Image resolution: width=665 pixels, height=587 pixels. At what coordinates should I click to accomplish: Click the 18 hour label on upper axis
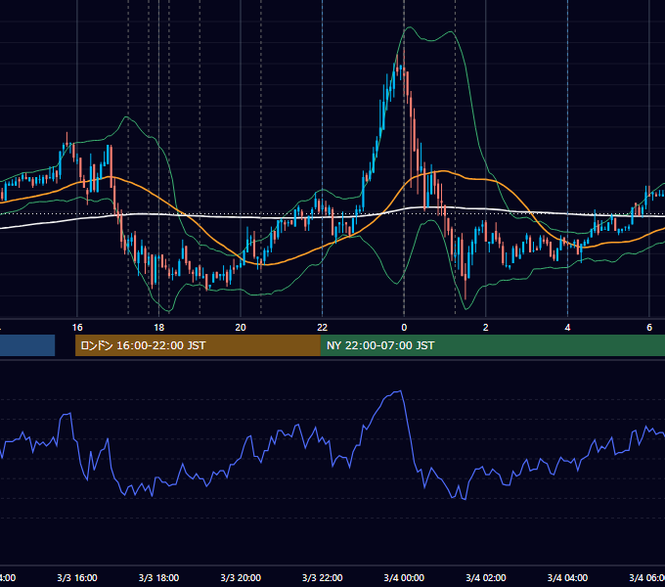(159, 328)
